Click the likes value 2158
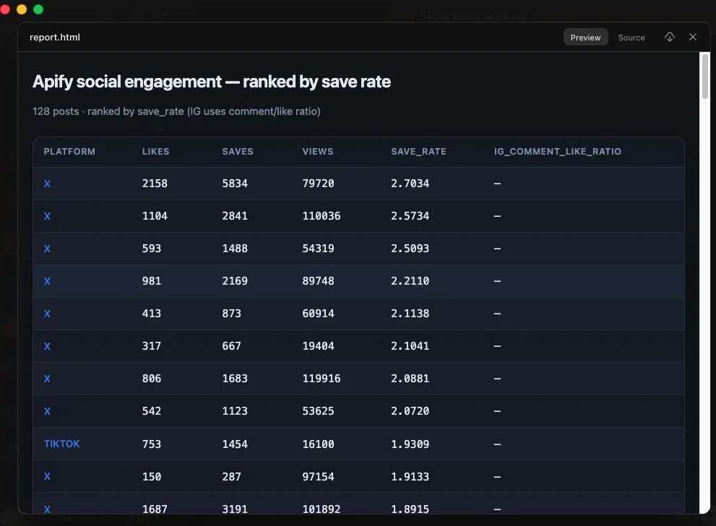 [x=155, y=184]
